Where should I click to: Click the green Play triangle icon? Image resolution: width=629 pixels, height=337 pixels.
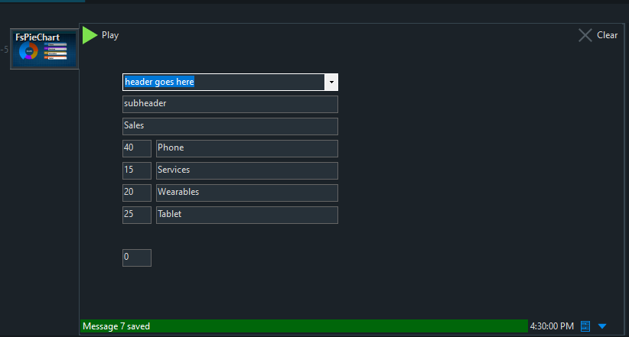point(90,35)
